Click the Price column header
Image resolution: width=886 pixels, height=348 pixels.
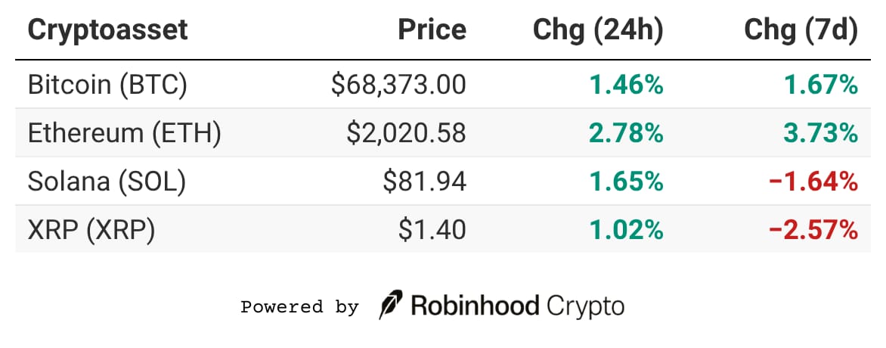click(432, 30)
